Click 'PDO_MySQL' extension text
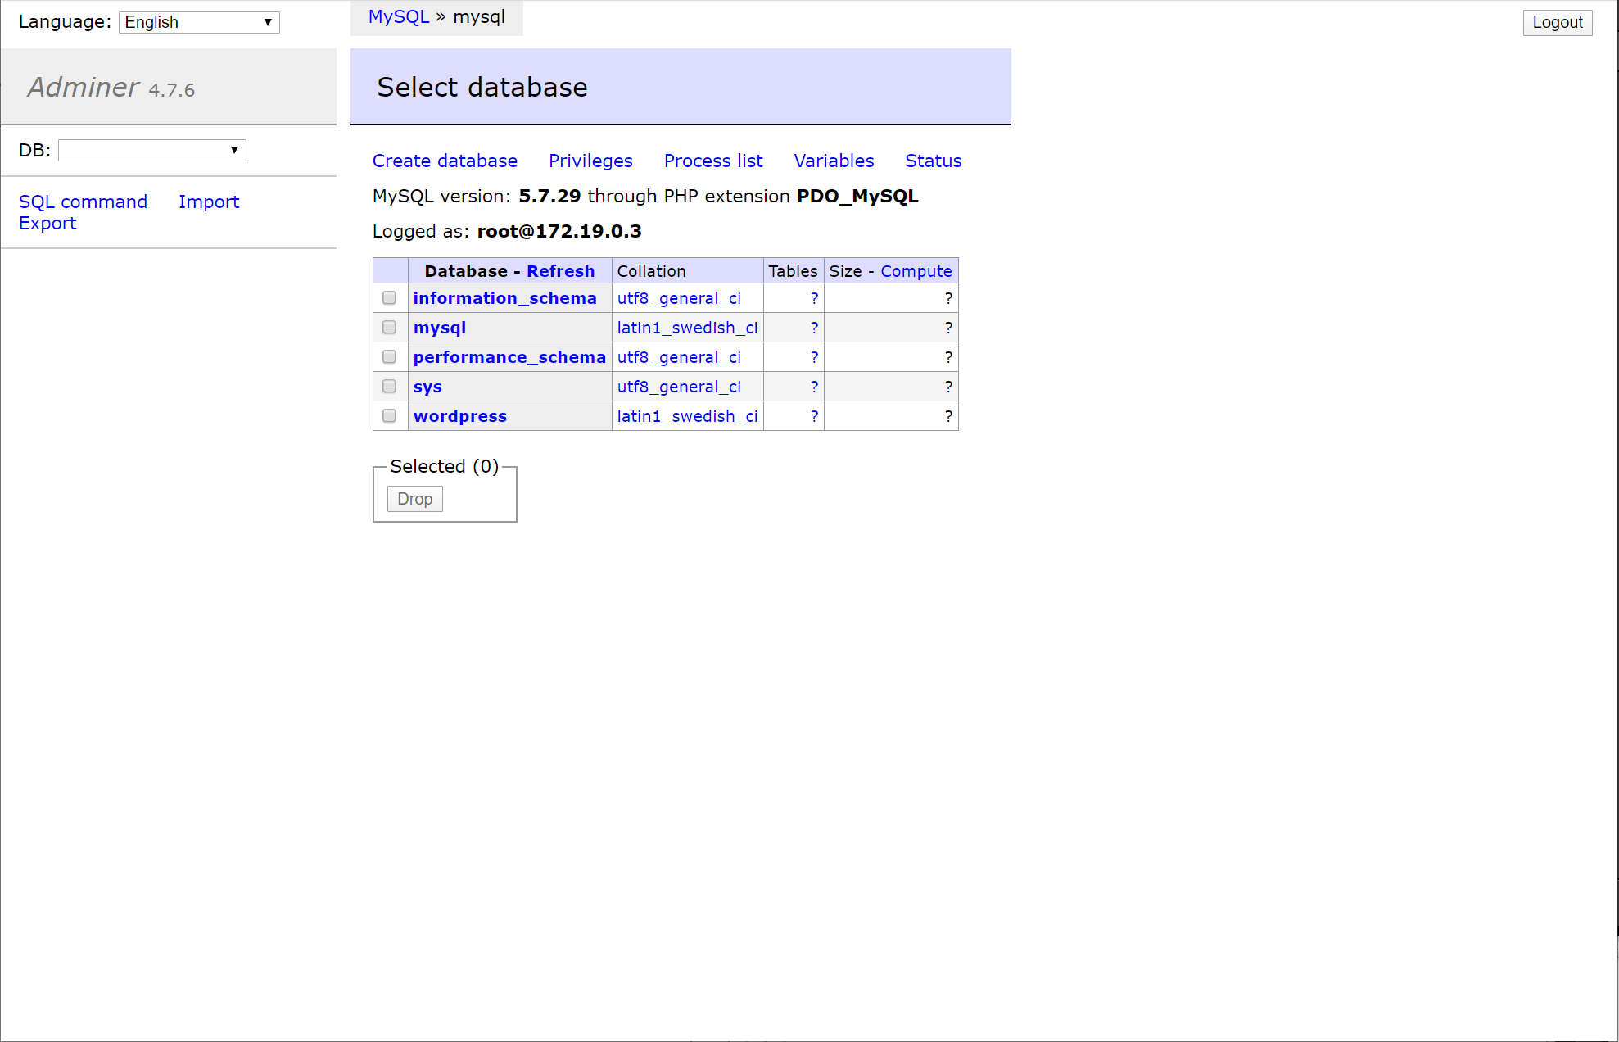 pyautogui.click(x=857, y=196)
